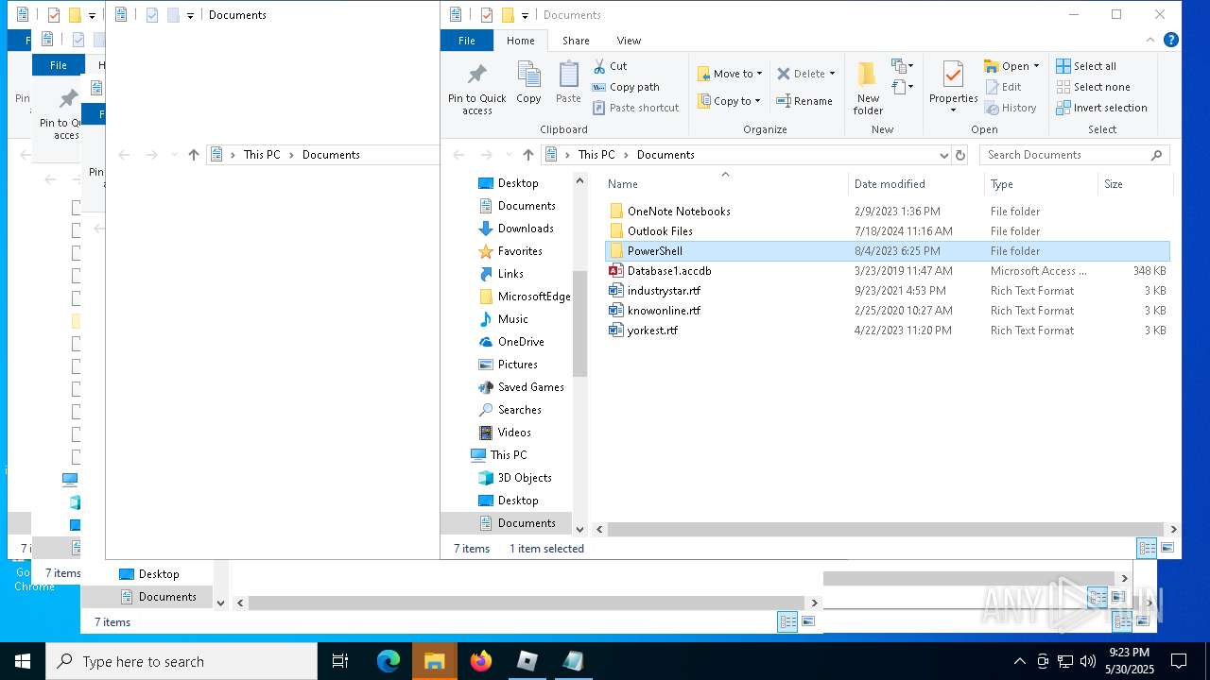1210x680 pixels.
Task: Switch to Large icons view in status bar
Action: pos(1168,548)
